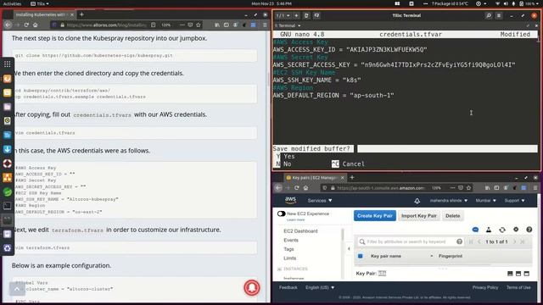This screenshot has width=543, height=305.
Task: Open Tilix terminal search icon
Action: [x=489, y=15]
